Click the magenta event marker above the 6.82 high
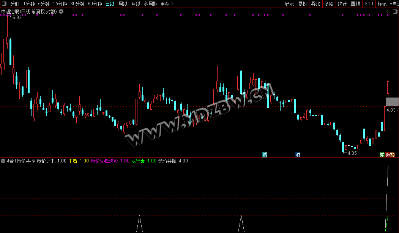Screen dimensions: 399x233 (7, 15)
